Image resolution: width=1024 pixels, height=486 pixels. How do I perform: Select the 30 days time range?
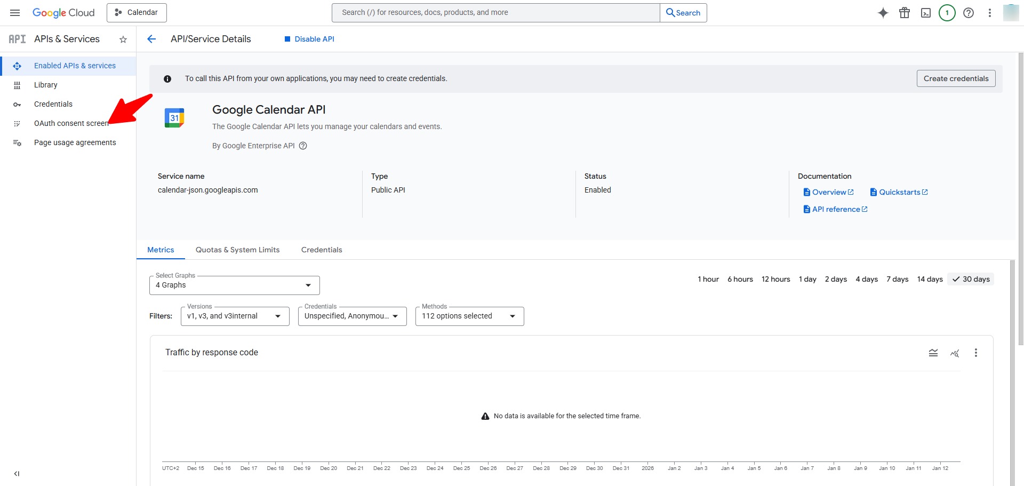pos(971,279)
